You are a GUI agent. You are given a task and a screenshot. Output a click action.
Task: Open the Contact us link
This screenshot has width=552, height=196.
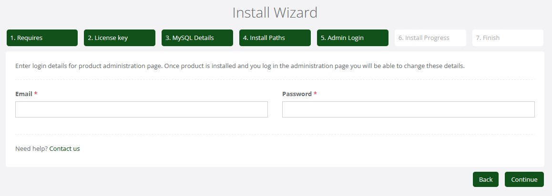(x=64, y=148)
